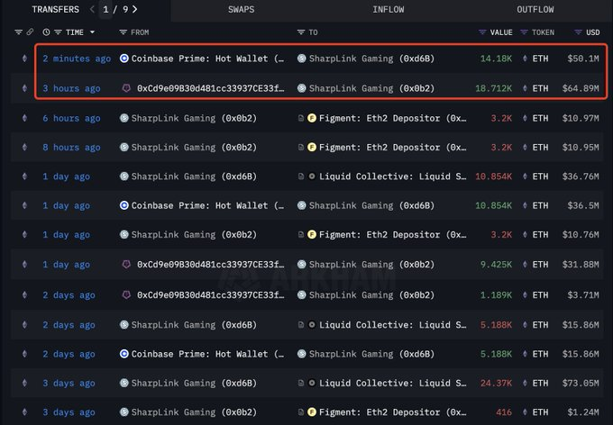Open the 6 hours ago transaction link

pyautogui.click(x=71, y=118)
